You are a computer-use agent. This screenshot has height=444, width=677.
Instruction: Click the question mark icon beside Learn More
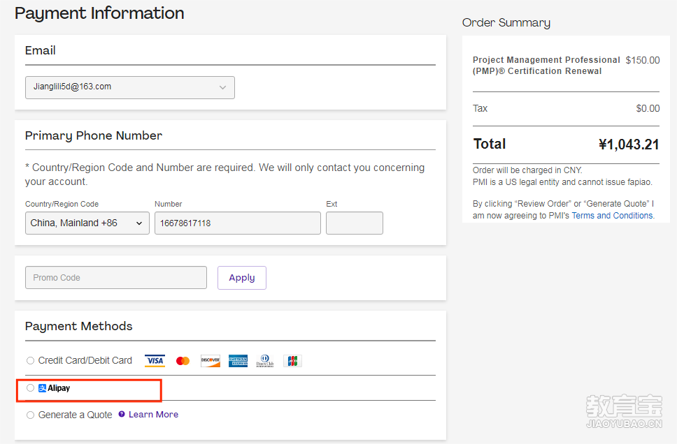pos(122,414)
